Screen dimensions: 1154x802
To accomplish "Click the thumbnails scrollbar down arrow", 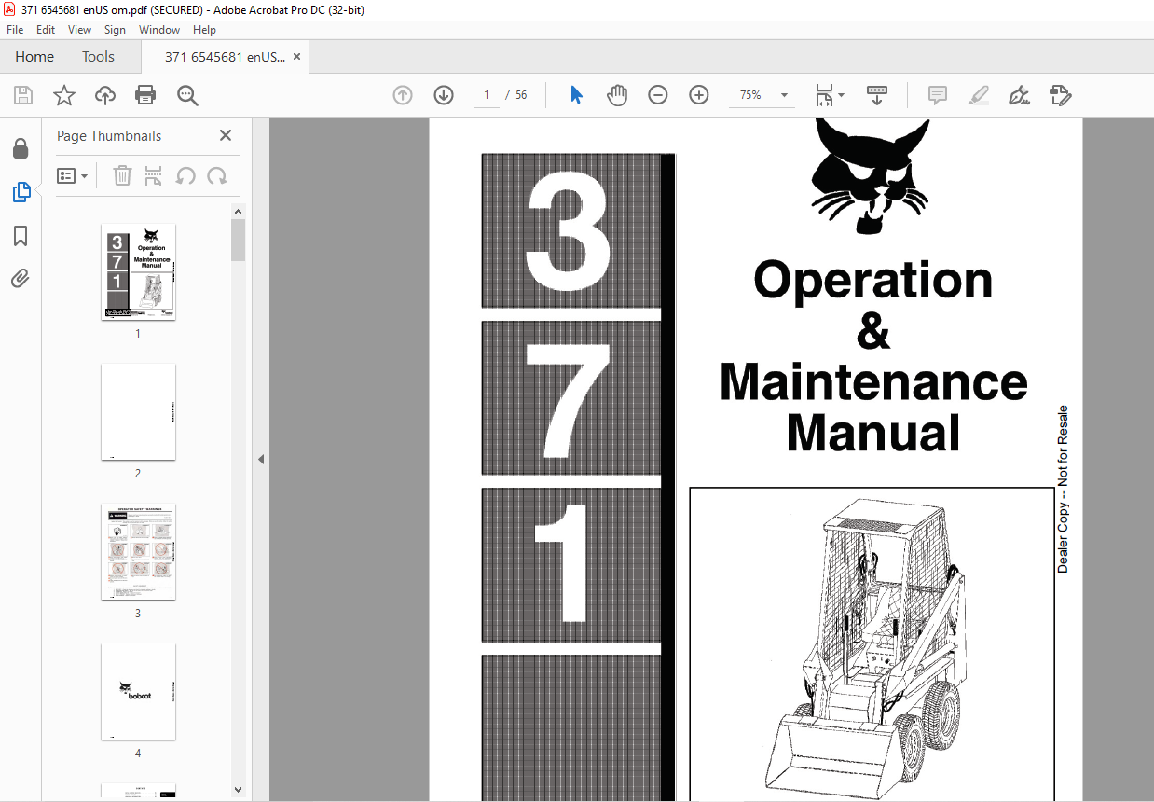I will [x=239, y=789].
